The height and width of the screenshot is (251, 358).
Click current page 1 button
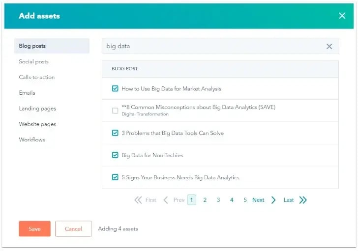coord(192,200)
